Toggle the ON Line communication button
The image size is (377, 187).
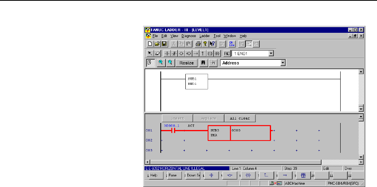232,44
